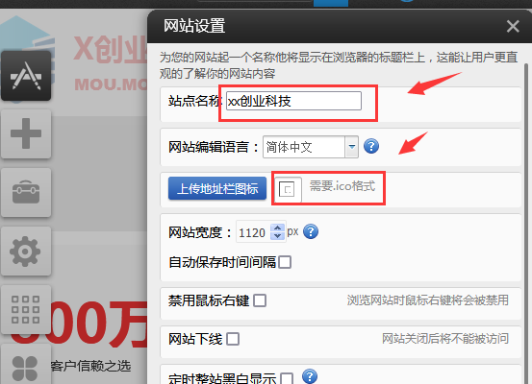Screen dimensions: 532x384
Task: Close the 网站设置 dialog
Action: pyautogui.click(x=513, y=26)
